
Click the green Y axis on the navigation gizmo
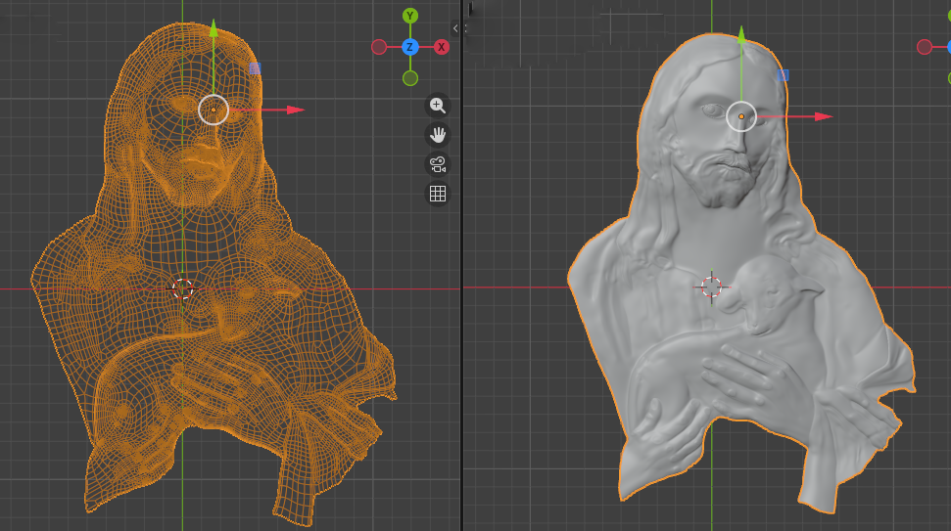click(x=410, y=16)
